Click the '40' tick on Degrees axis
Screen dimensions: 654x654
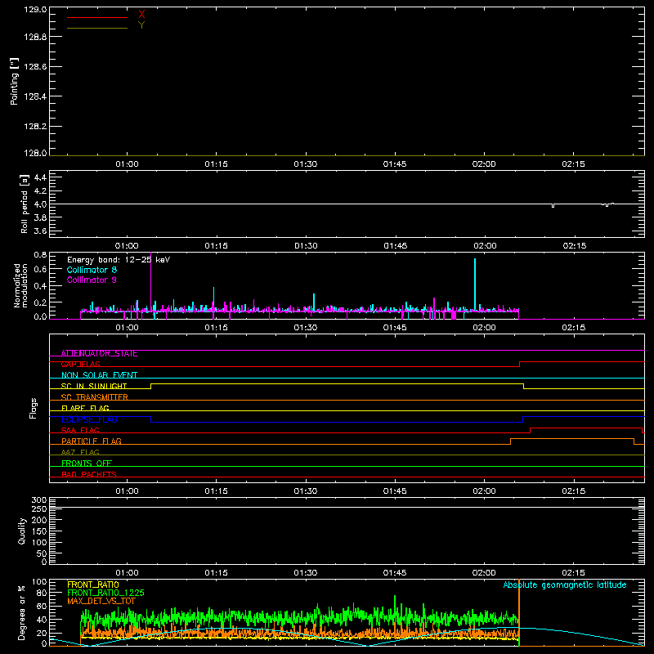[42, 620]
